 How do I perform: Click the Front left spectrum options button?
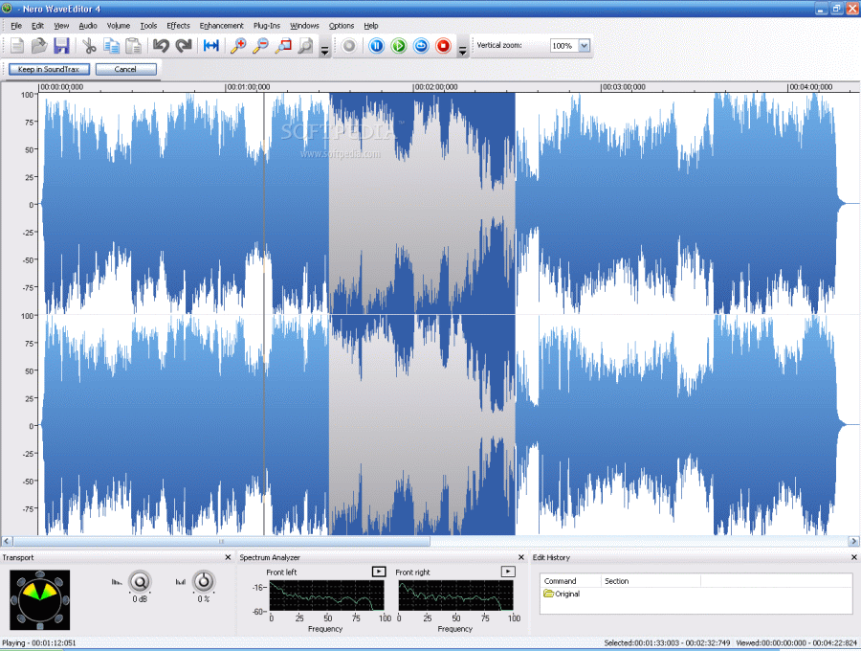click(x=378, y=572)
